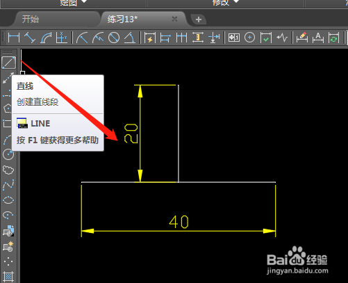Pick the Ellipse Arc tool
Image resolution: width=348 pixels, height=283 pixels.
coord(8,215)
